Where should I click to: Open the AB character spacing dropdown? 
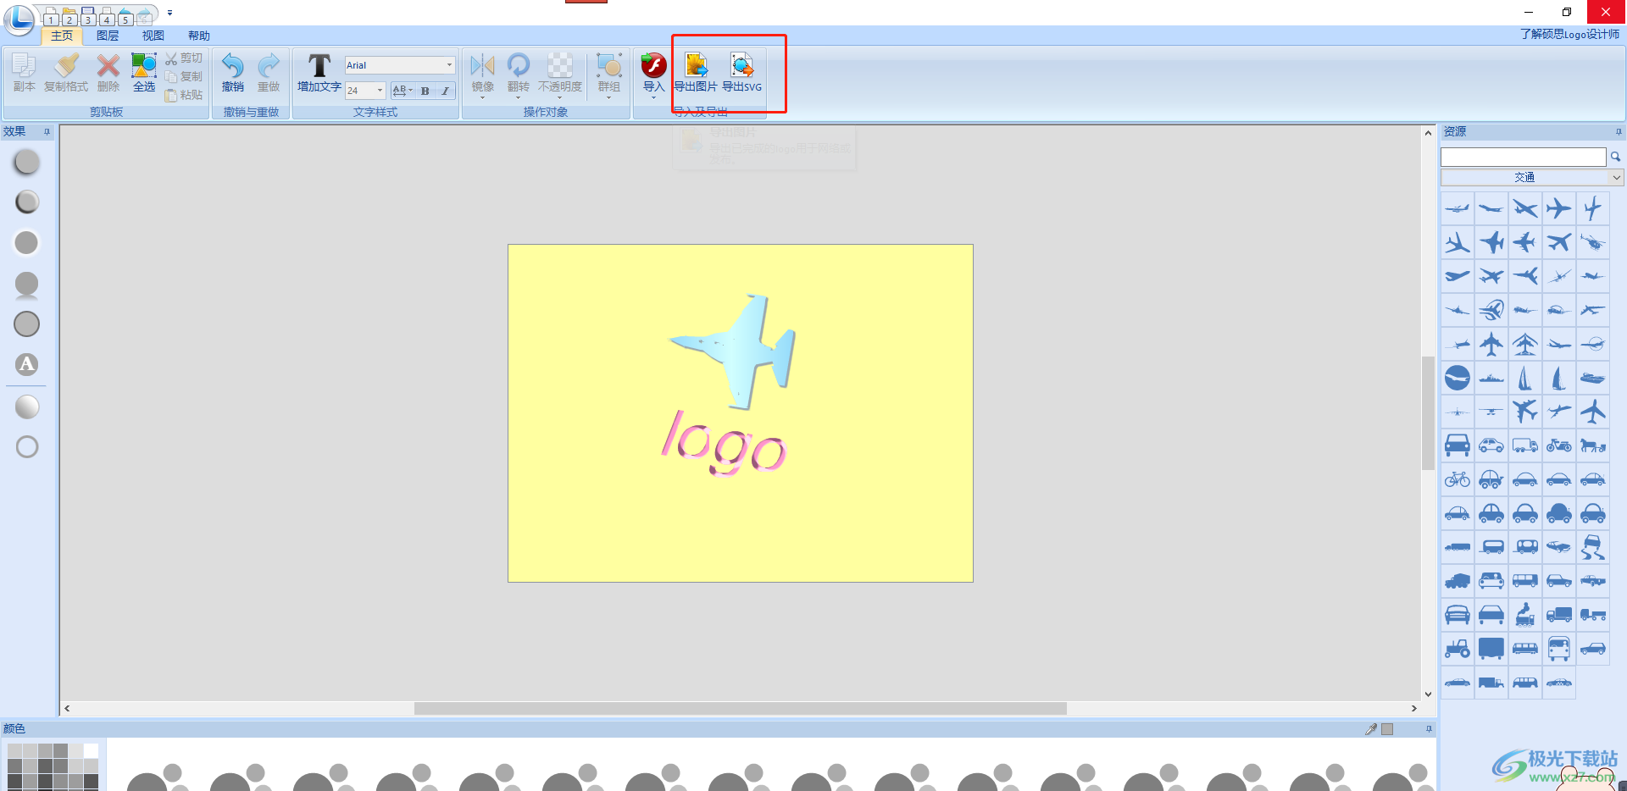pyautogui.click(x=403, y=91)
